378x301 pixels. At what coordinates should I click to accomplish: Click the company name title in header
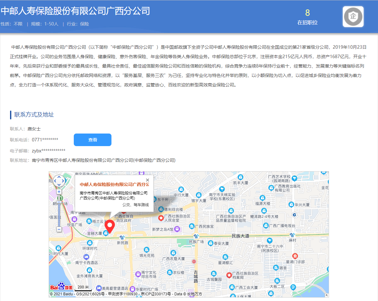75,11
